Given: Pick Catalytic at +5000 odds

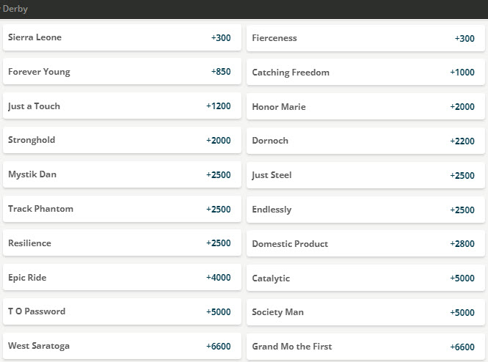Looking at the screenshot, I should [365, 278].
